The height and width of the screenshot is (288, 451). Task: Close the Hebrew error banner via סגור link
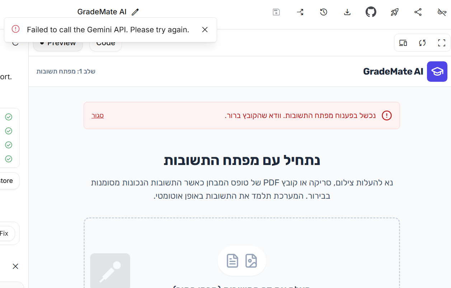click(97, 115)
